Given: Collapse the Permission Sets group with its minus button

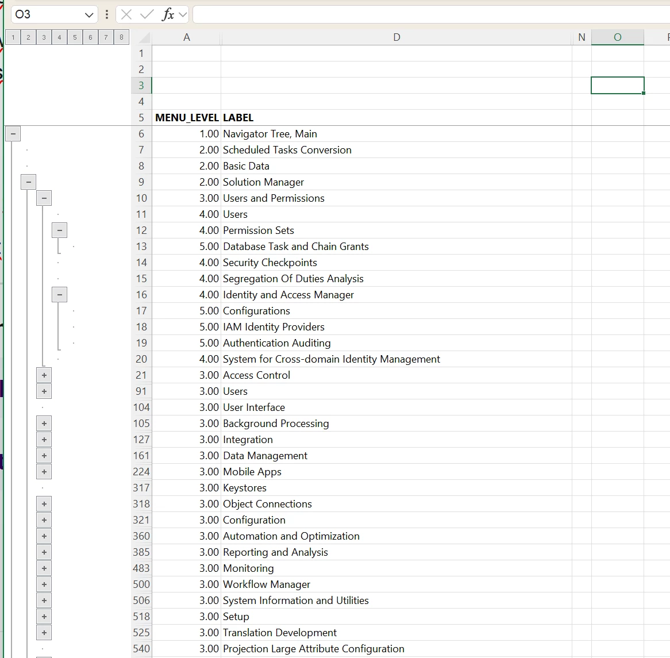Looking at the screenshot, I should tap(59, 230).
